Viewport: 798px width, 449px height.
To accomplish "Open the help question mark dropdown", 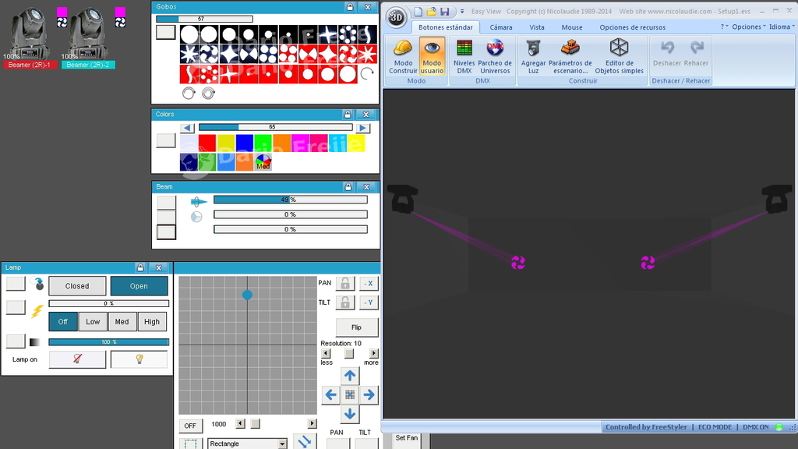I will [x=724, y=27].
